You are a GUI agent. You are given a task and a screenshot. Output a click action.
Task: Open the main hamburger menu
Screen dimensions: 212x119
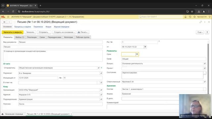[x=8, y=17]
